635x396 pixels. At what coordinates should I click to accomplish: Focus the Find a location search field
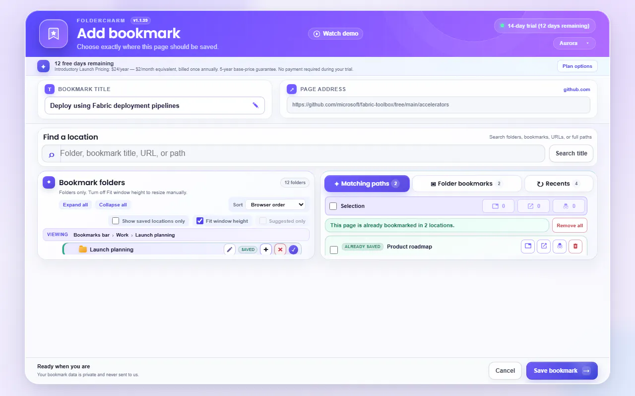tap(293, 153)
